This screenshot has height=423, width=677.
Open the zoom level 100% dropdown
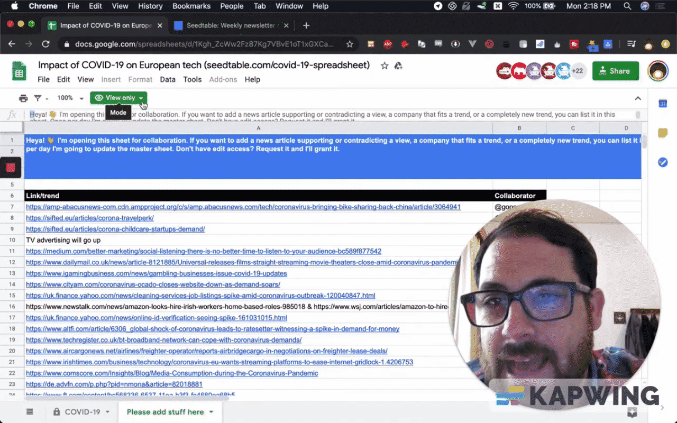tap(70, 98)
